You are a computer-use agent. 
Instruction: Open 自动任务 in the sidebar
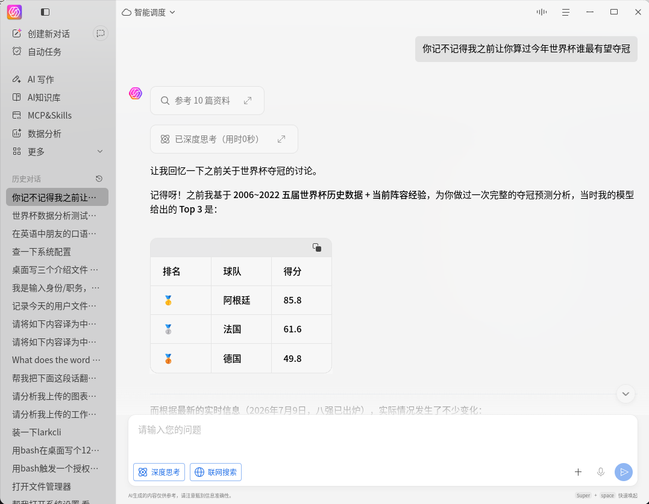[44, 52]
